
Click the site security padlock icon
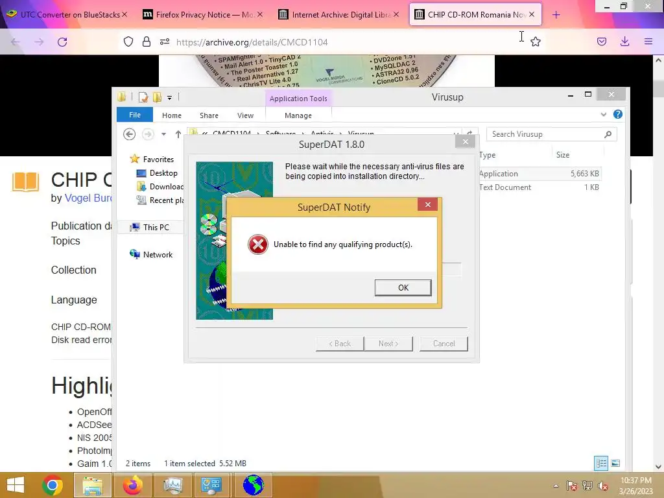click(147, 41)
